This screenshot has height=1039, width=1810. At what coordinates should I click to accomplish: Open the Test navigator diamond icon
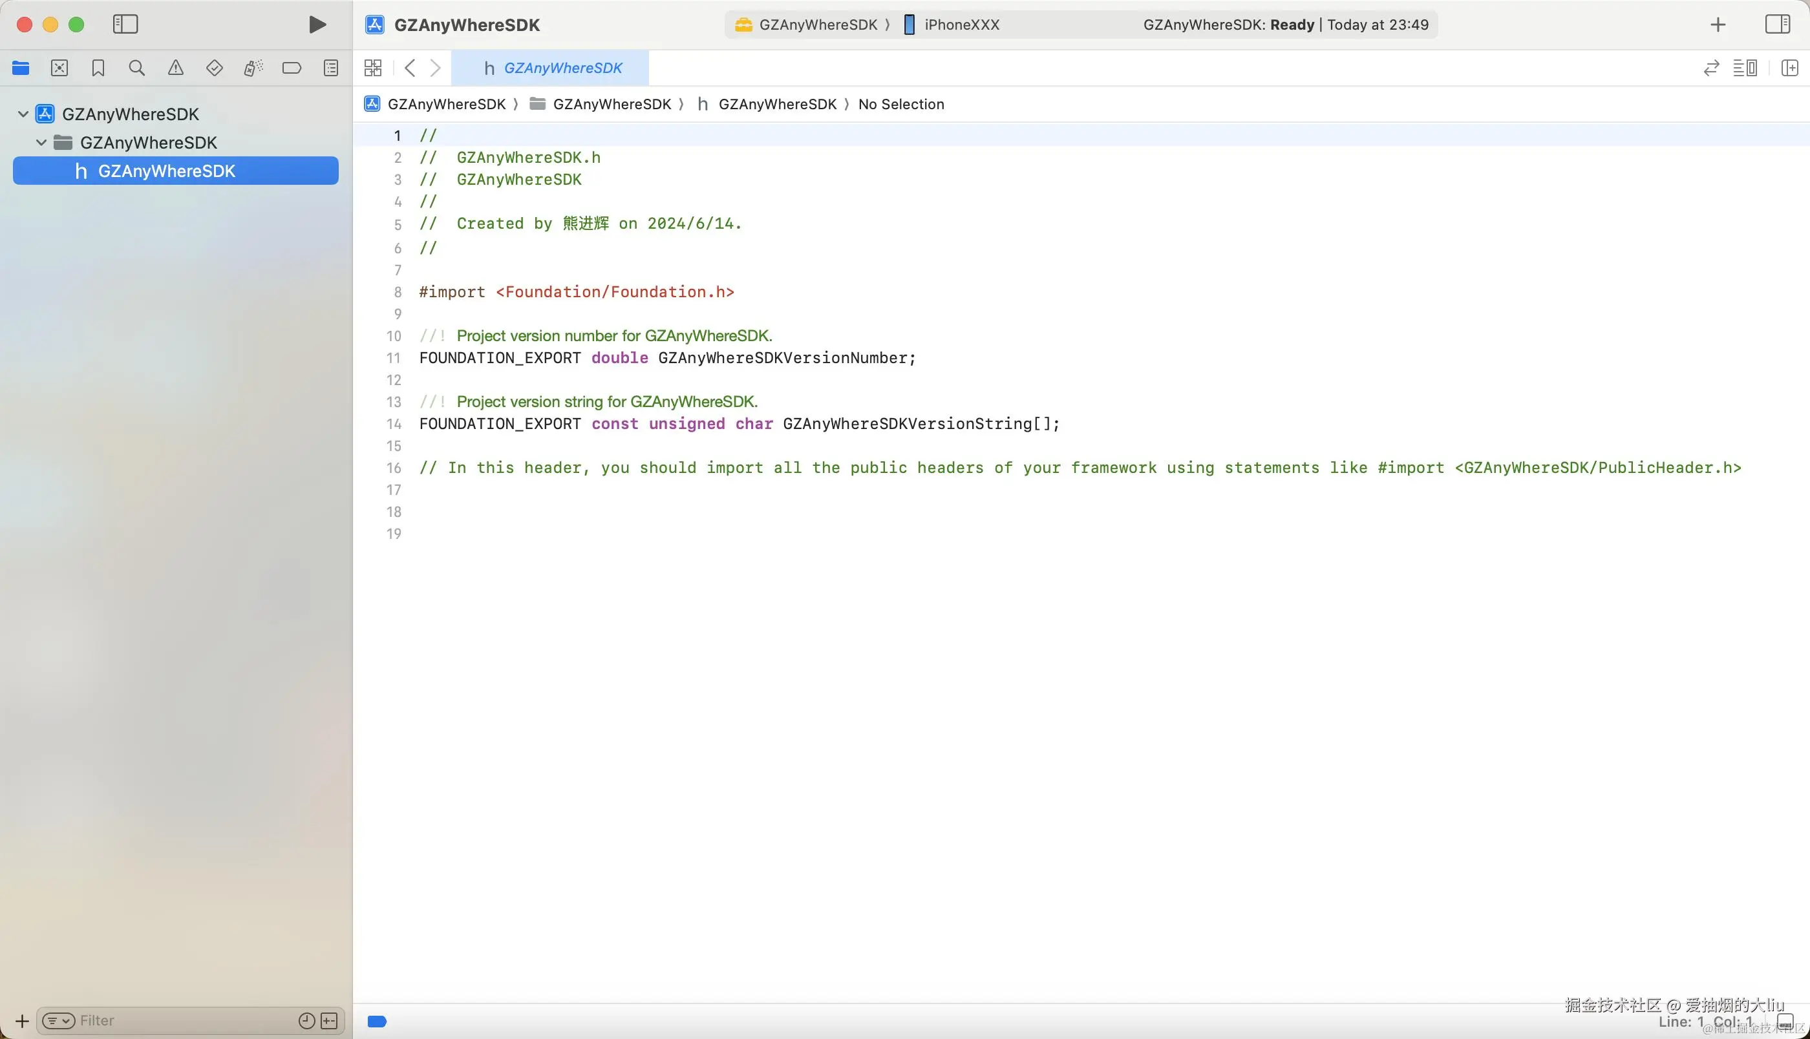214,68
